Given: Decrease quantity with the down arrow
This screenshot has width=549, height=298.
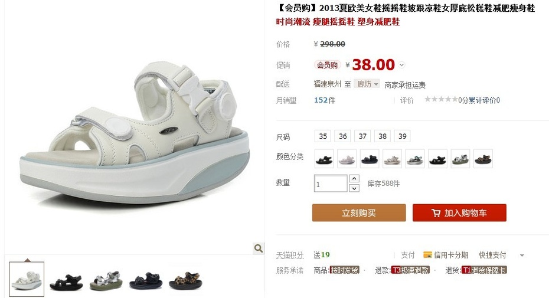Looking at the screenshot, I should tap(354, 188).
